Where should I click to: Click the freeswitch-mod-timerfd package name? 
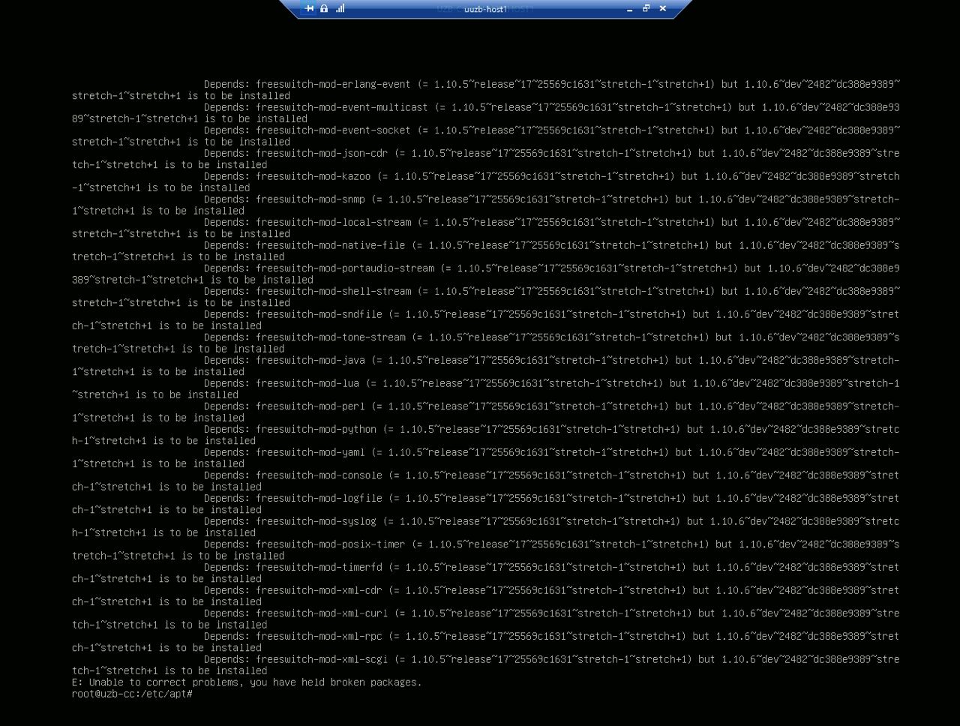[x=319, y=567]
